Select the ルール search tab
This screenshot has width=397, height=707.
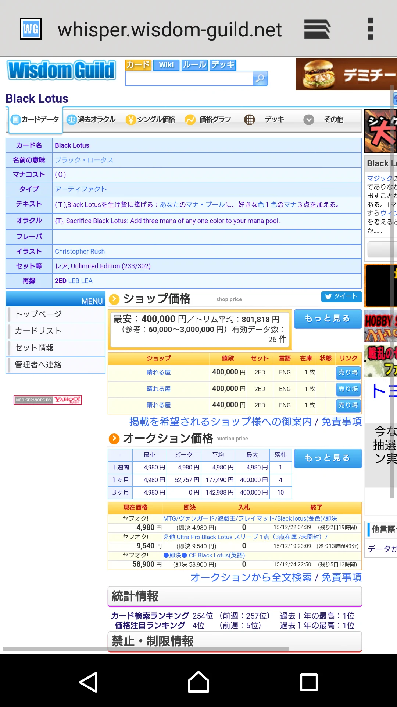coord(194,65)
